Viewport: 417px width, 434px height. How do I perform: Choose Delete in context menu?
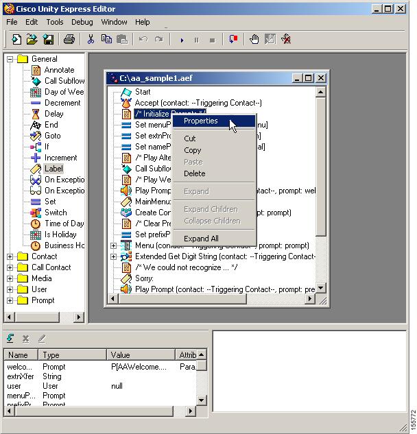click(214, 173)
